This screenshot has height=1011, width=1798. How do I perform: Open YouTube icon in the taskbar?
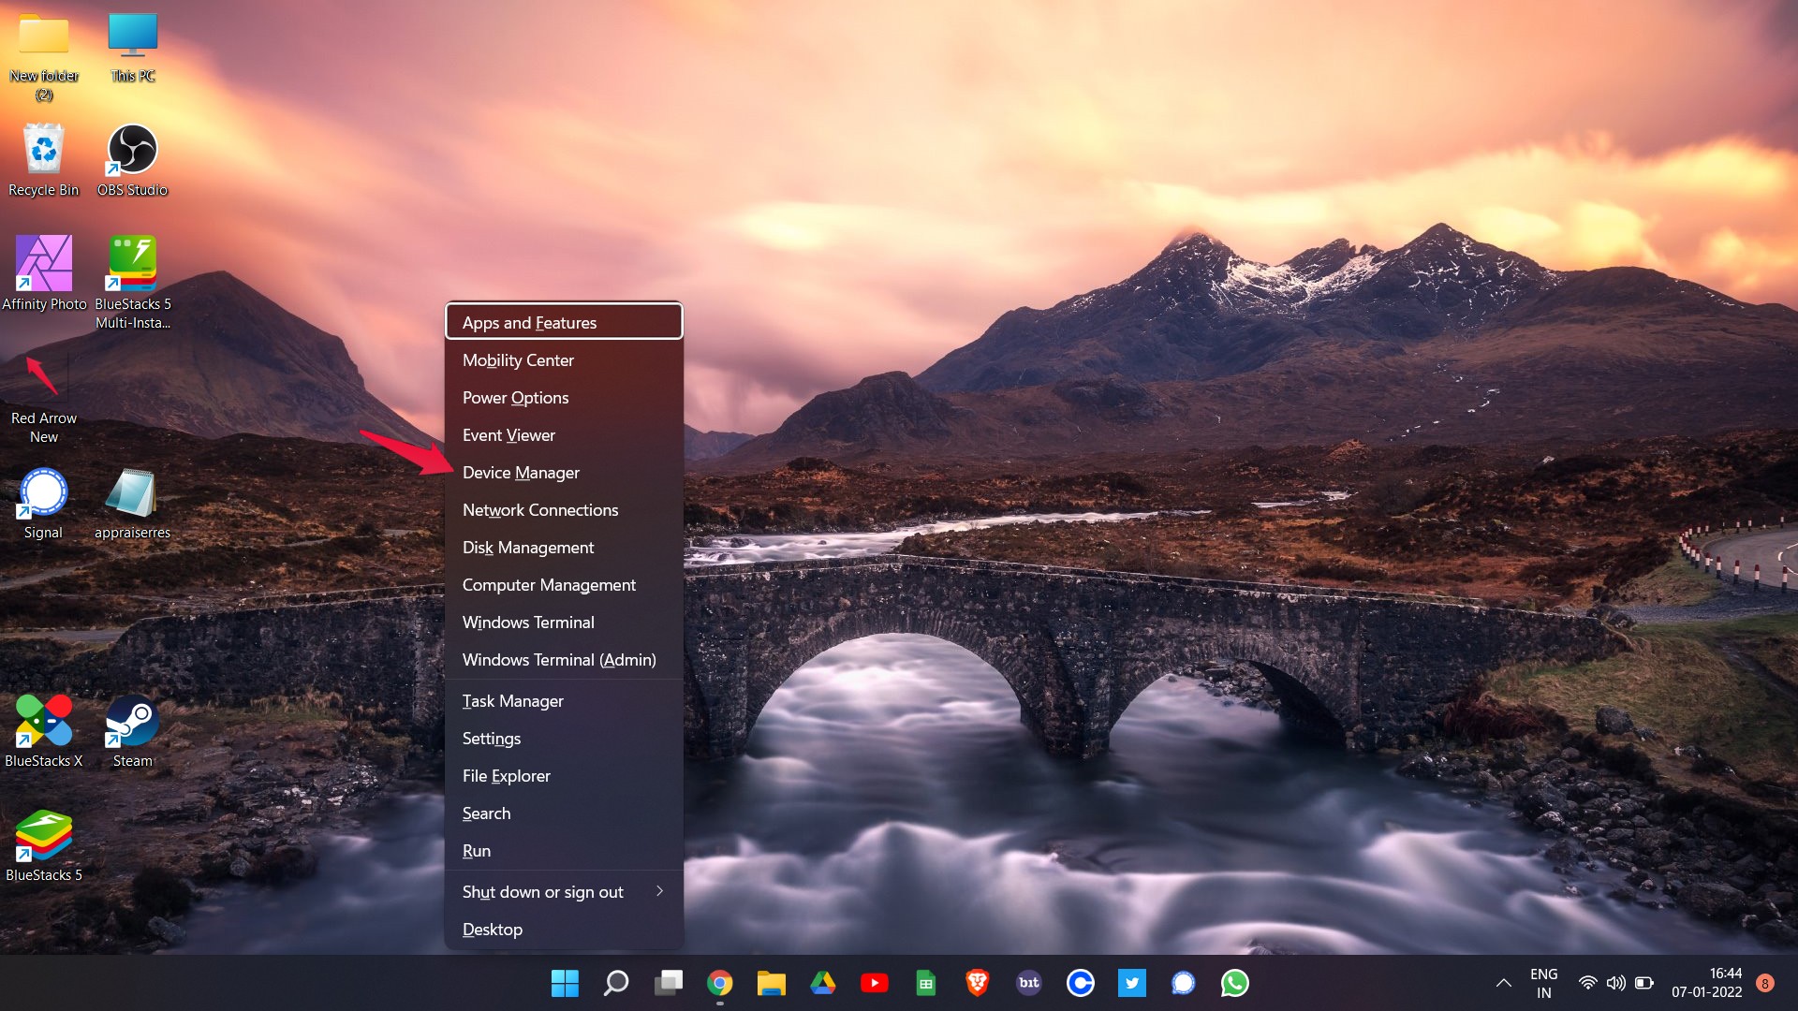pyautogui.click(x=874, y=983)
